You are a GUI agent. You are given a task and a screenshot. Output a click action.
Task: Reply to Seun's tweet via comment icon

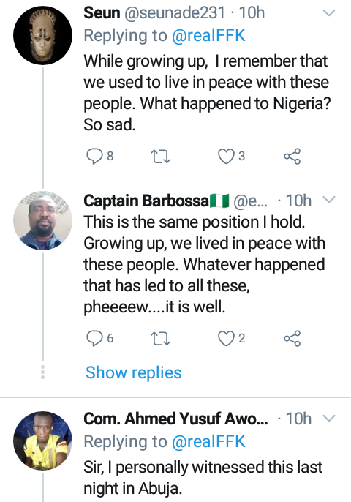coord(94,157)
